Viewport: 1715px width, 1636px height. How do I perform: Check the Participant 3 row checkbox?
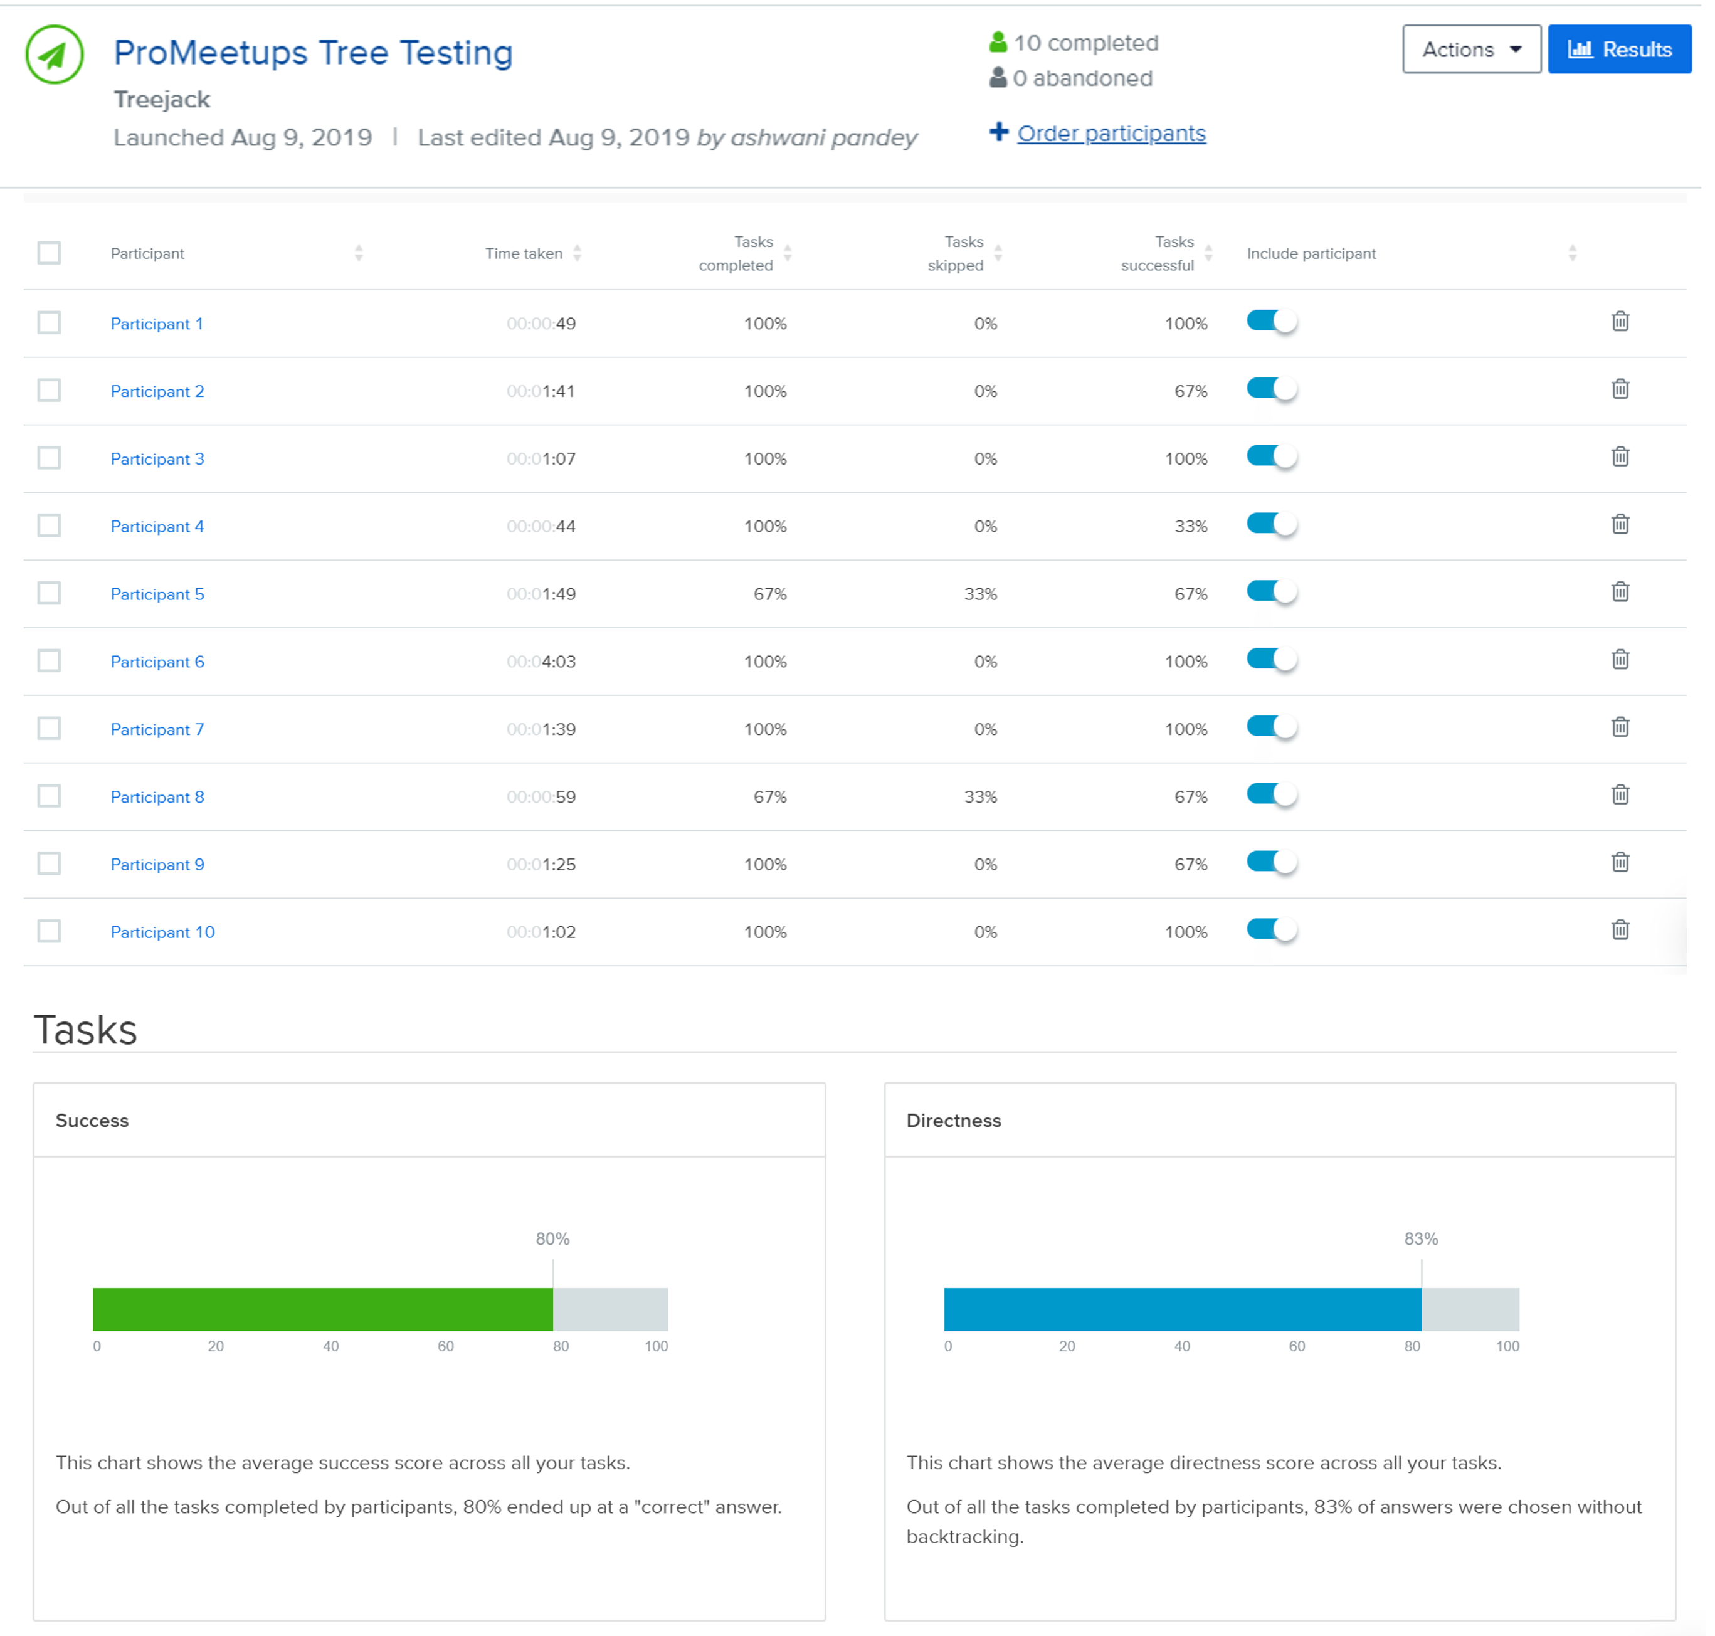(x=50, y=458)
